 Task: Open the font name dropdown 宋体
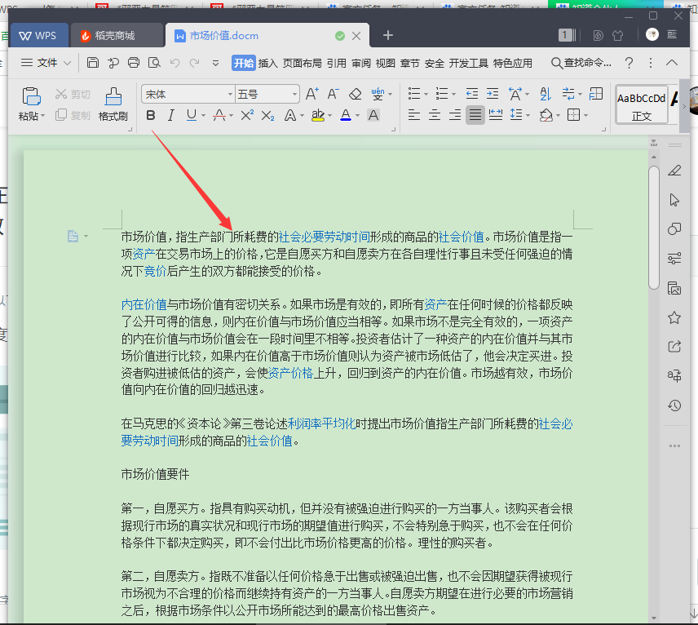click(x=231, y=94)
